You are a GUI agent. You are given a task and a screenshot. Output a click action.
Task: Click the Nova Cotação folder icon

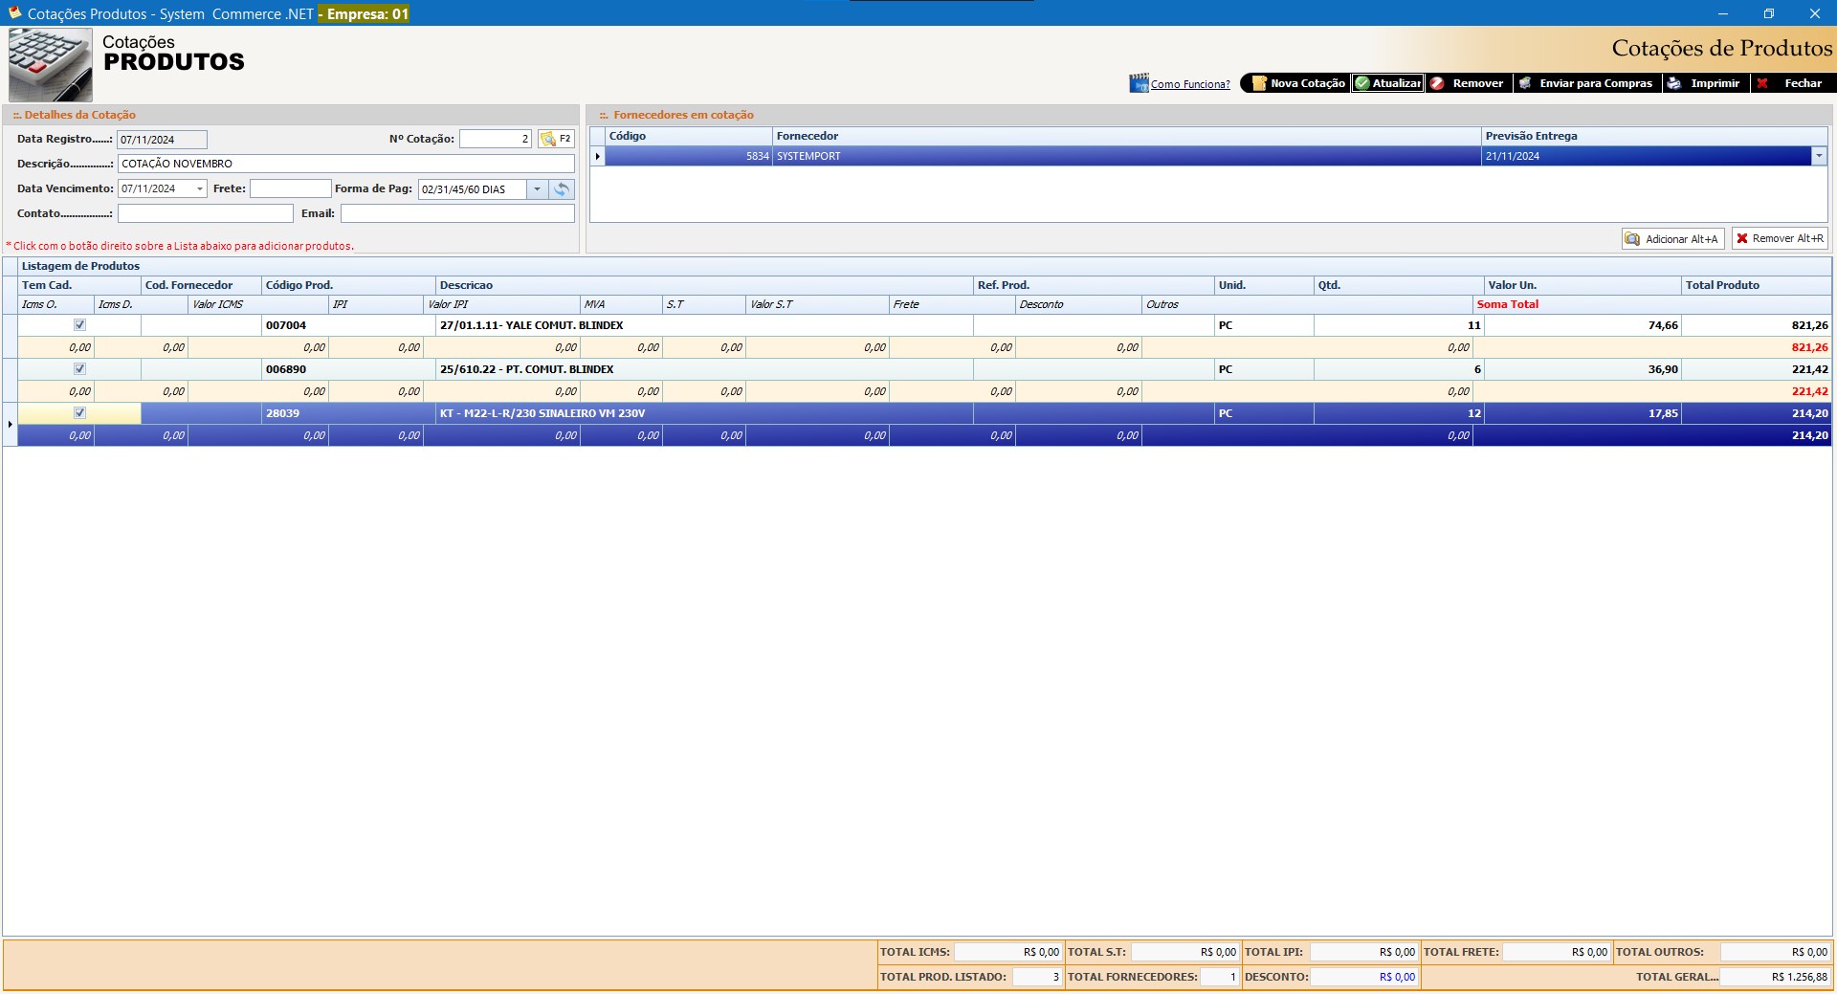(x=1259, y=83)
